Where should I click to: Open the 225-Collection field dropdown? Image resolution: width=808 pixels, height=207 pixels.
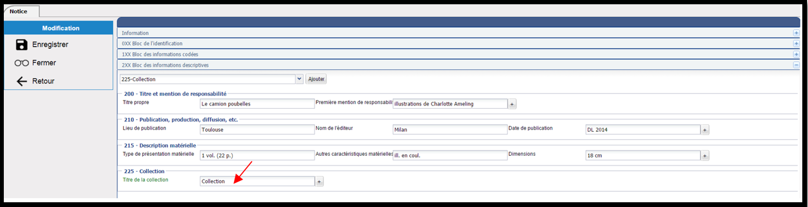(300, 79)
